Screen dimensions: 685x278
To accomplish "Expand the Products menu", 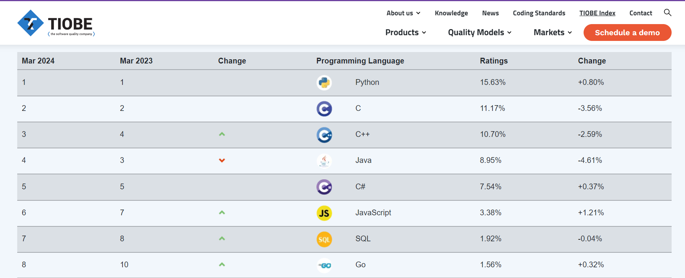I will (406, 33).
